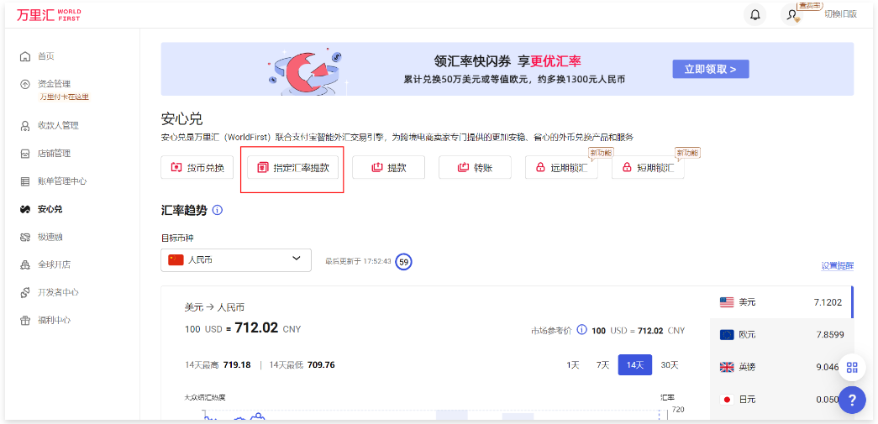Click the 安心兑 sidebar icon
The height and width of the screenshot is (424, 878).
pos(24,209)
